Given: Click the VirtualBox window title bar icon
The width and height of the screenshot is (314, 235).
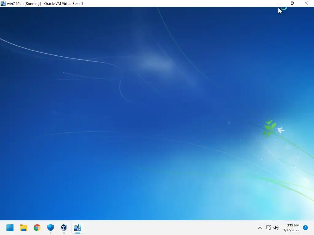Looking at the screenshot, I should (x=3, y=3).
